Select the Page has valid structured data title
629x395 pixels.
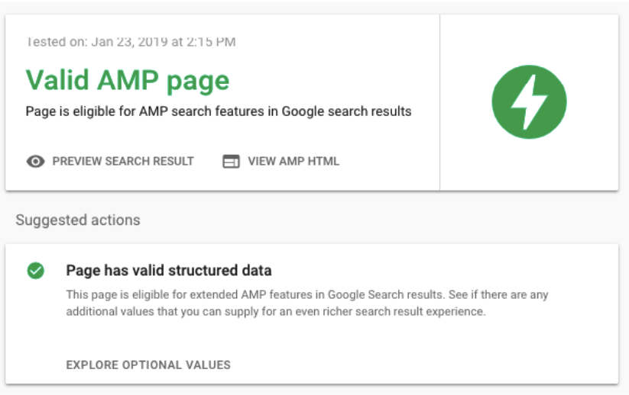click(x=169, y=271)
